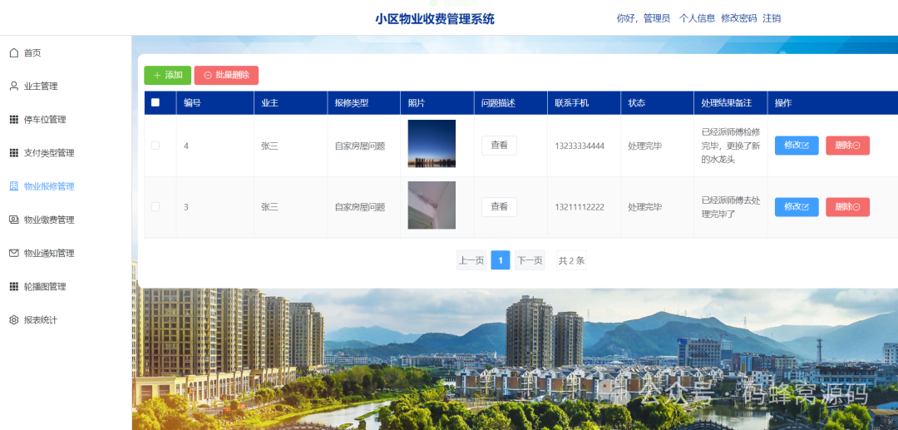Go to next page with 下一页
This screenshot has height=430, width=898.
(x=530, y=260)
